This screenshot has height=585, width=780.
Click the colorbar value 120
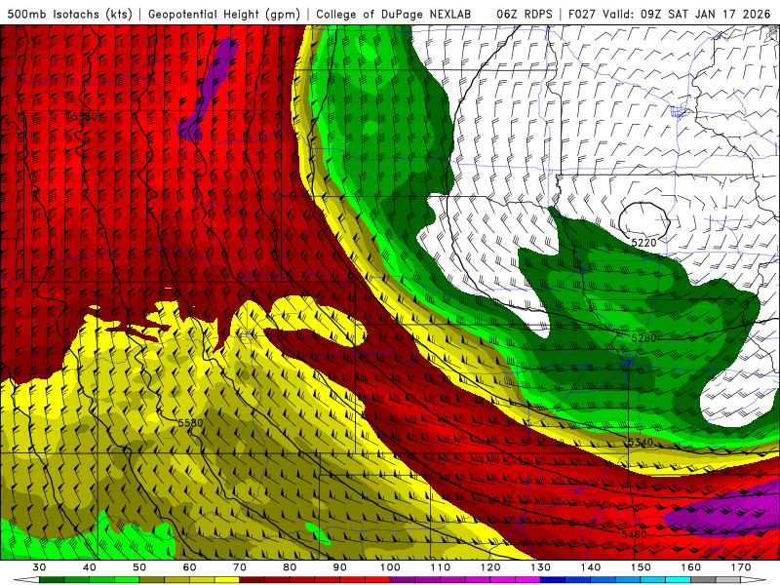(490, 567)
